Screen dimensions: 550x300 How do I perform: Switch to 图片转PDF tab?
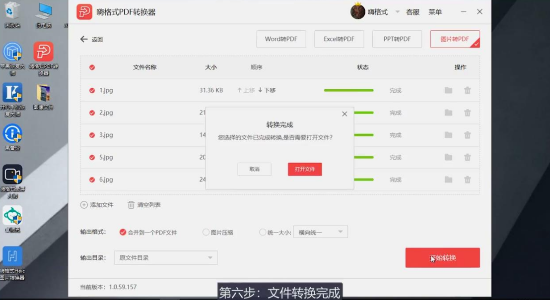coord(455,39)
